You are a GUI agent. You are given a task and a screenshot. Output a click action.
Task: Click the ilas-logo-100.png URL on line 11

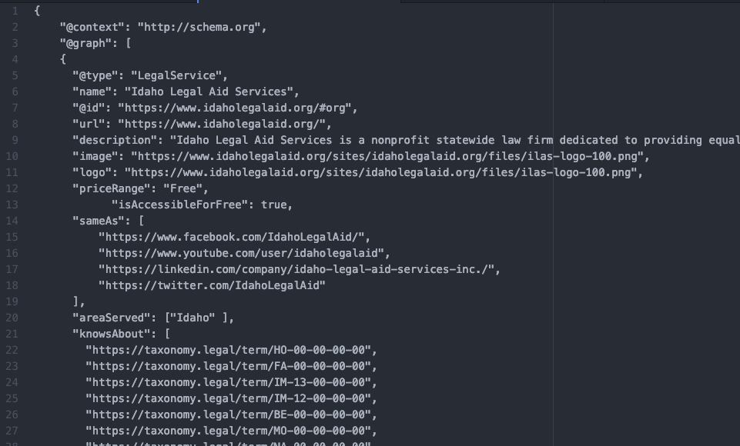(380, 172)
